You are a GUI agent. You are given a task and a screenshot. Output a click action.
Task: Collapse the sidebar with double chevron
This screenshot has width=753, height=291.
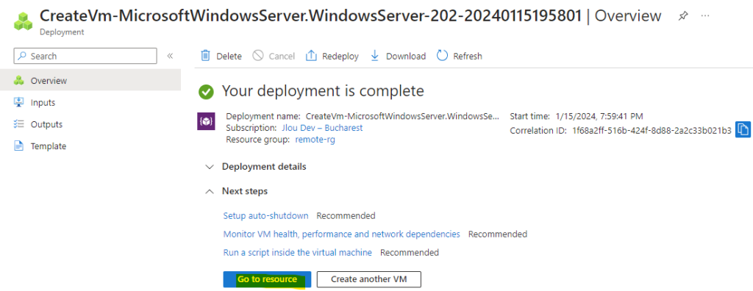coord(170,56)
